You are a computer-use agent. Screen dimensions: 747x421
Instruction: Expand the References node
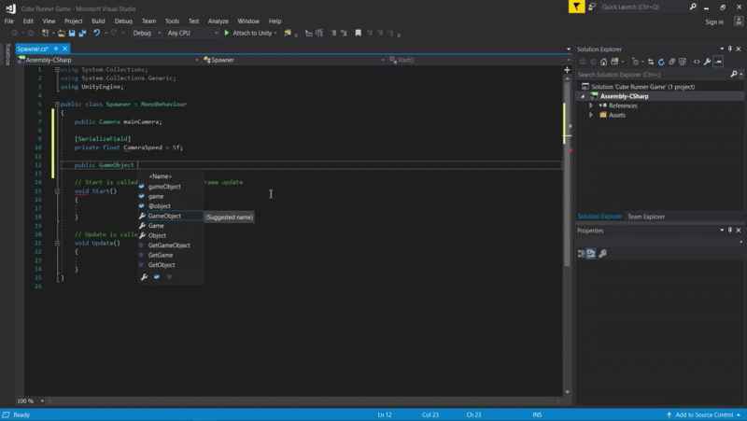pyautogui.click(x=591, y=105)
